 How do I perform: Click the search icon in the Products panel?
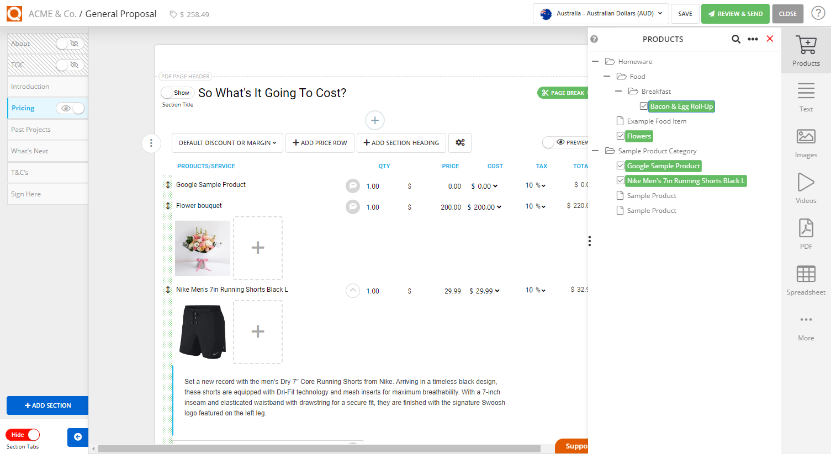(x=736, y=39)
